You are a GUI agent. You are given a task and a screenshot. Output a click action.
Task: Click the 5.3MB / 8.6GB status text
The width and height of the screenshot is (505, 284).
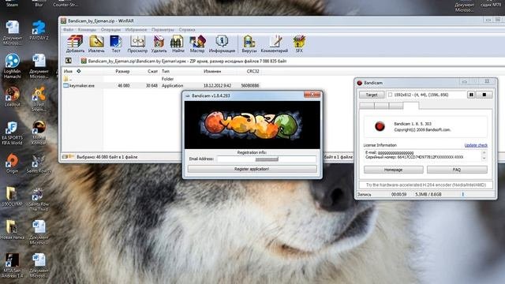[x=428, y=194]
